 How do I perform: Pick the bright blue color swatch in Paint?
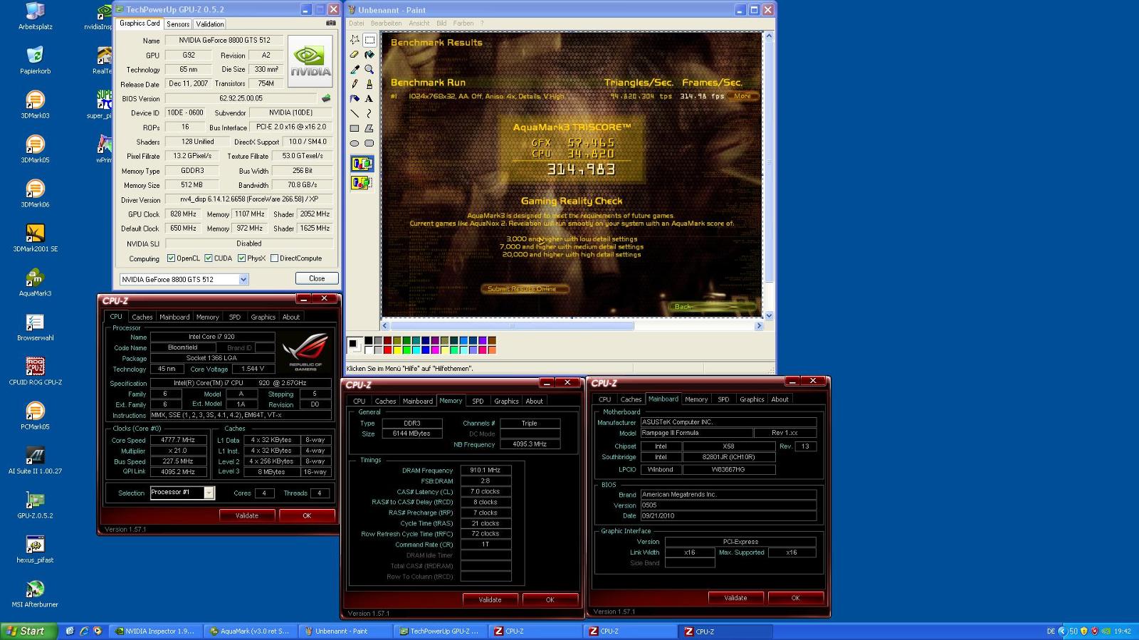coord(426,350)
